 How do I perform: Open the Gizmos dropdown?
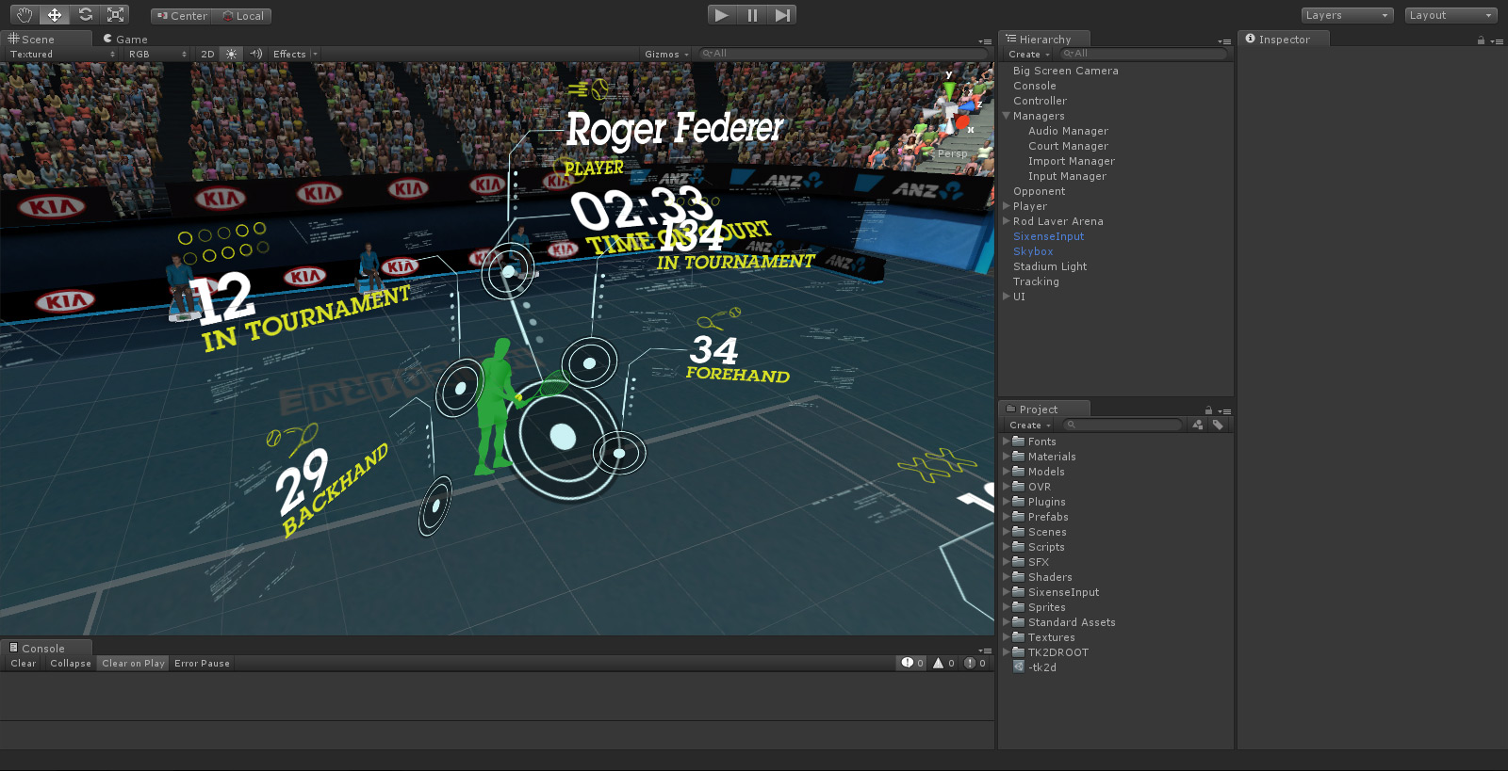666,55
